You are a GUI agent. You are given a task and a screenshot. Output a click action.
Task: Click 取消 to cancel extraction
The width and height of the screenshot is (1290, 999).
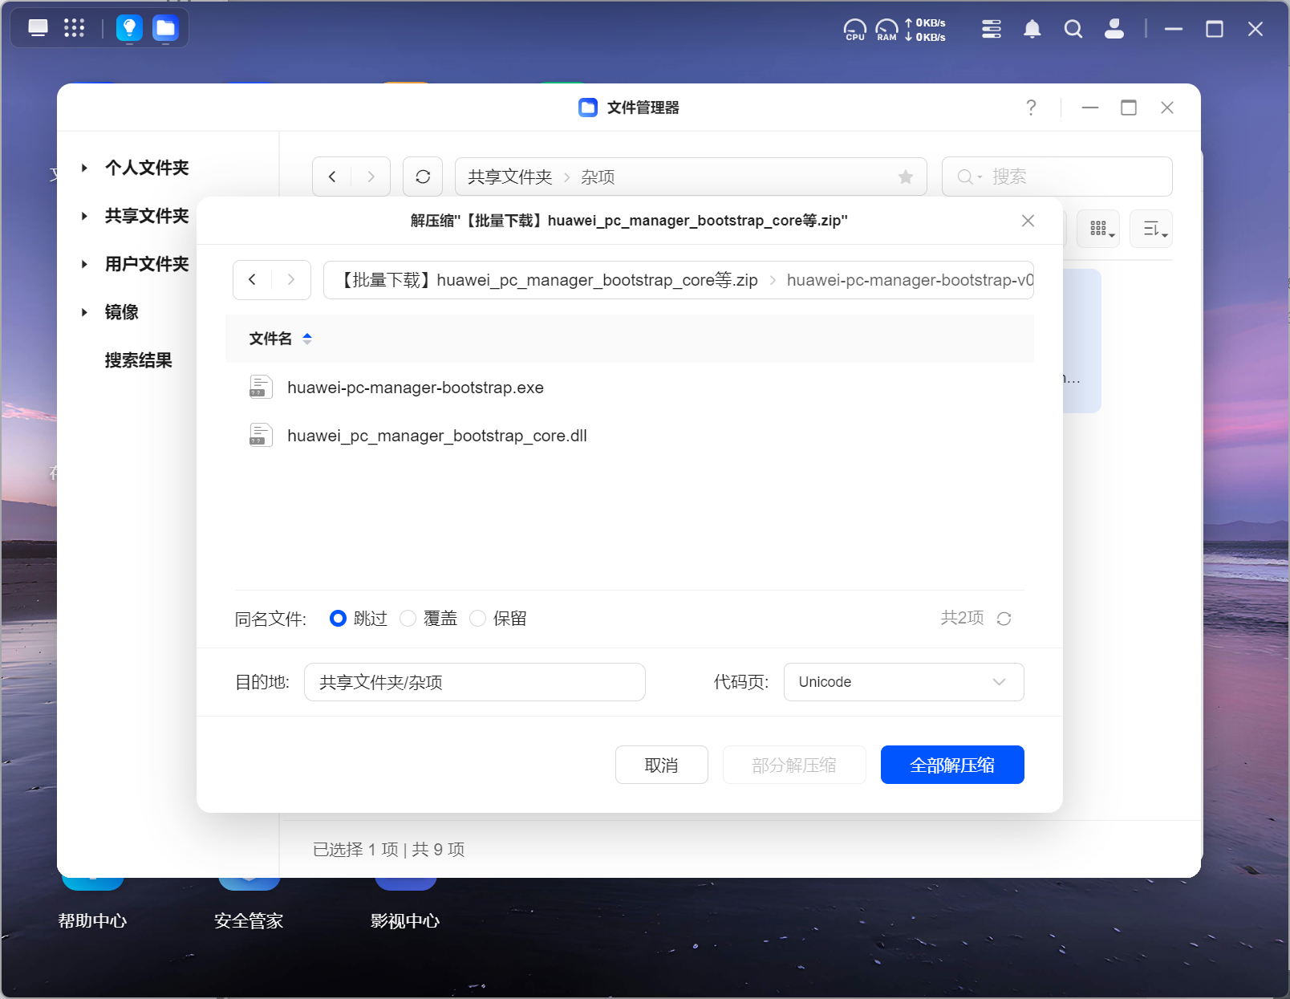662,765
